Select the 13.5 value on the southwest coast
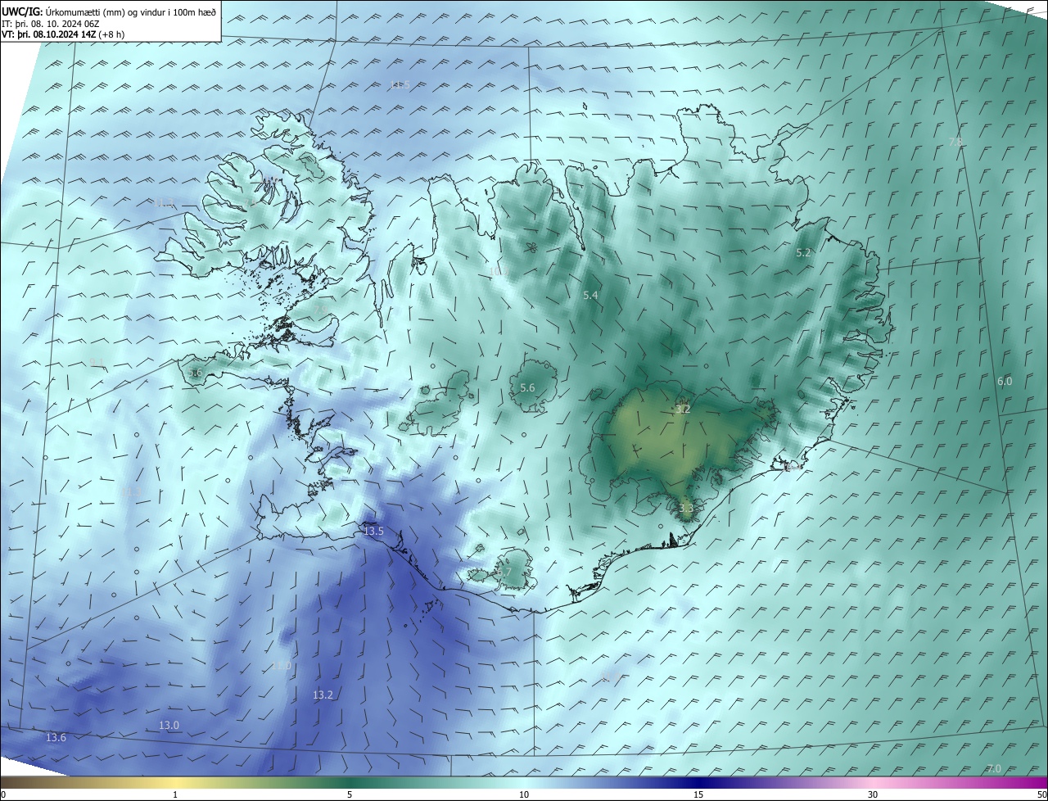The width and height of the screenshot is (1048, 801). [x=373, y=532]
